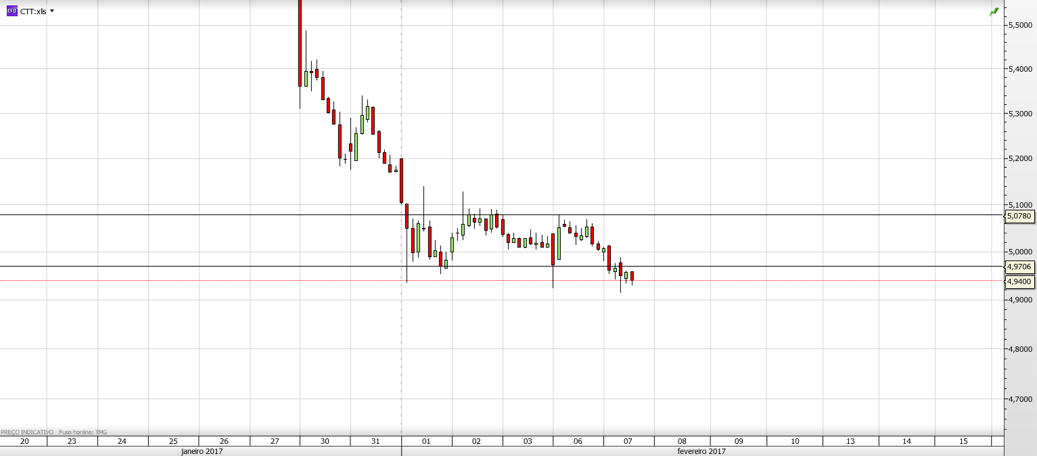Click the 5,0000 price axis label

[x=1019, y=252]
